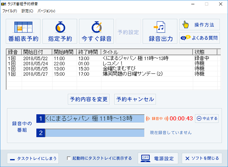Click the pointing hand icon for 操作方法
Viewport: 228px width, 167px height.
(x=185, y=24)
